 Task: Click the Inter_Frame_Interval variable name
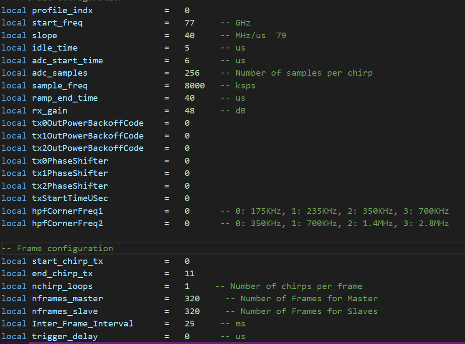click(x=82, y=324)
